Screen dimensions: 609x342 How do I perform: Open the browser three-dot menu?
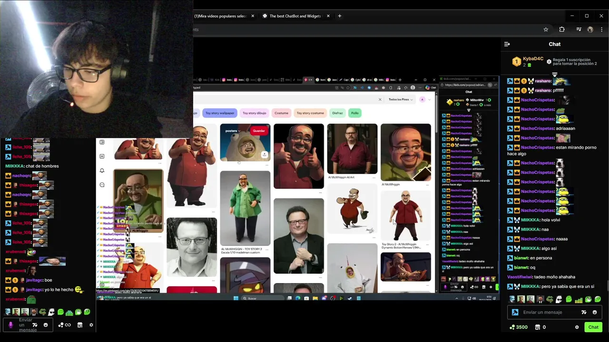pyautogui.click(x=601, y=29)
